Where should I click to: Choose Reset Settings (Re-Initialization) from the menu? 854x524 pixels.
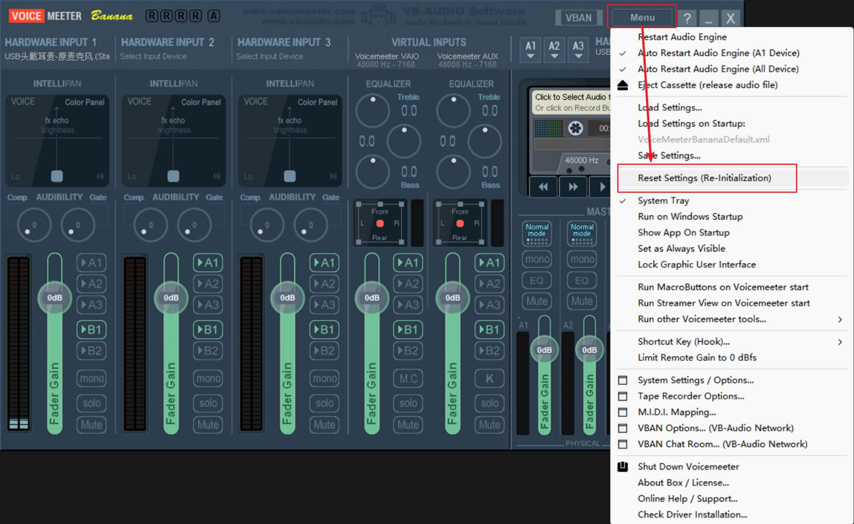705,178
